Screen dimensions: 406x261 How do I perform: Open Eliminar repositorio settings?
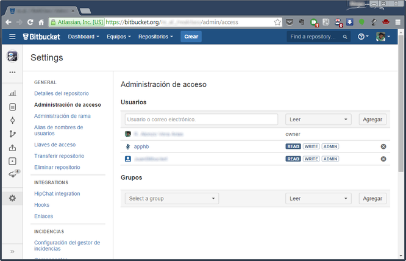[57, 167]
